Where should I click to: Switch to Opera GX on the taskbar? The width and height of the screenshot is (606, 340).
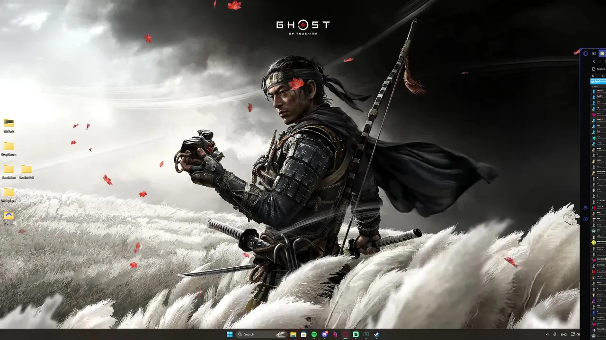click(345, 334)
